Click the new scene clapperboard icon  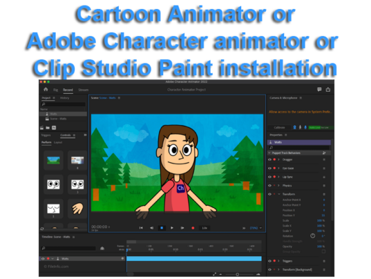point(42,128)
